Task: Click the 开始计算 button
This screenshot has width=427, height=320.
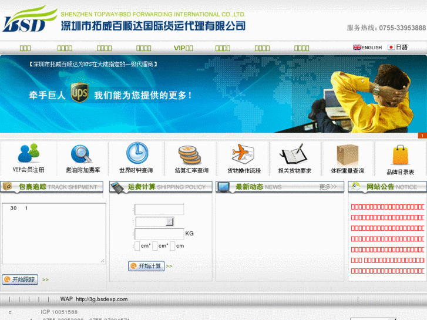Action: pyautogui.click(x=146, y=266)
